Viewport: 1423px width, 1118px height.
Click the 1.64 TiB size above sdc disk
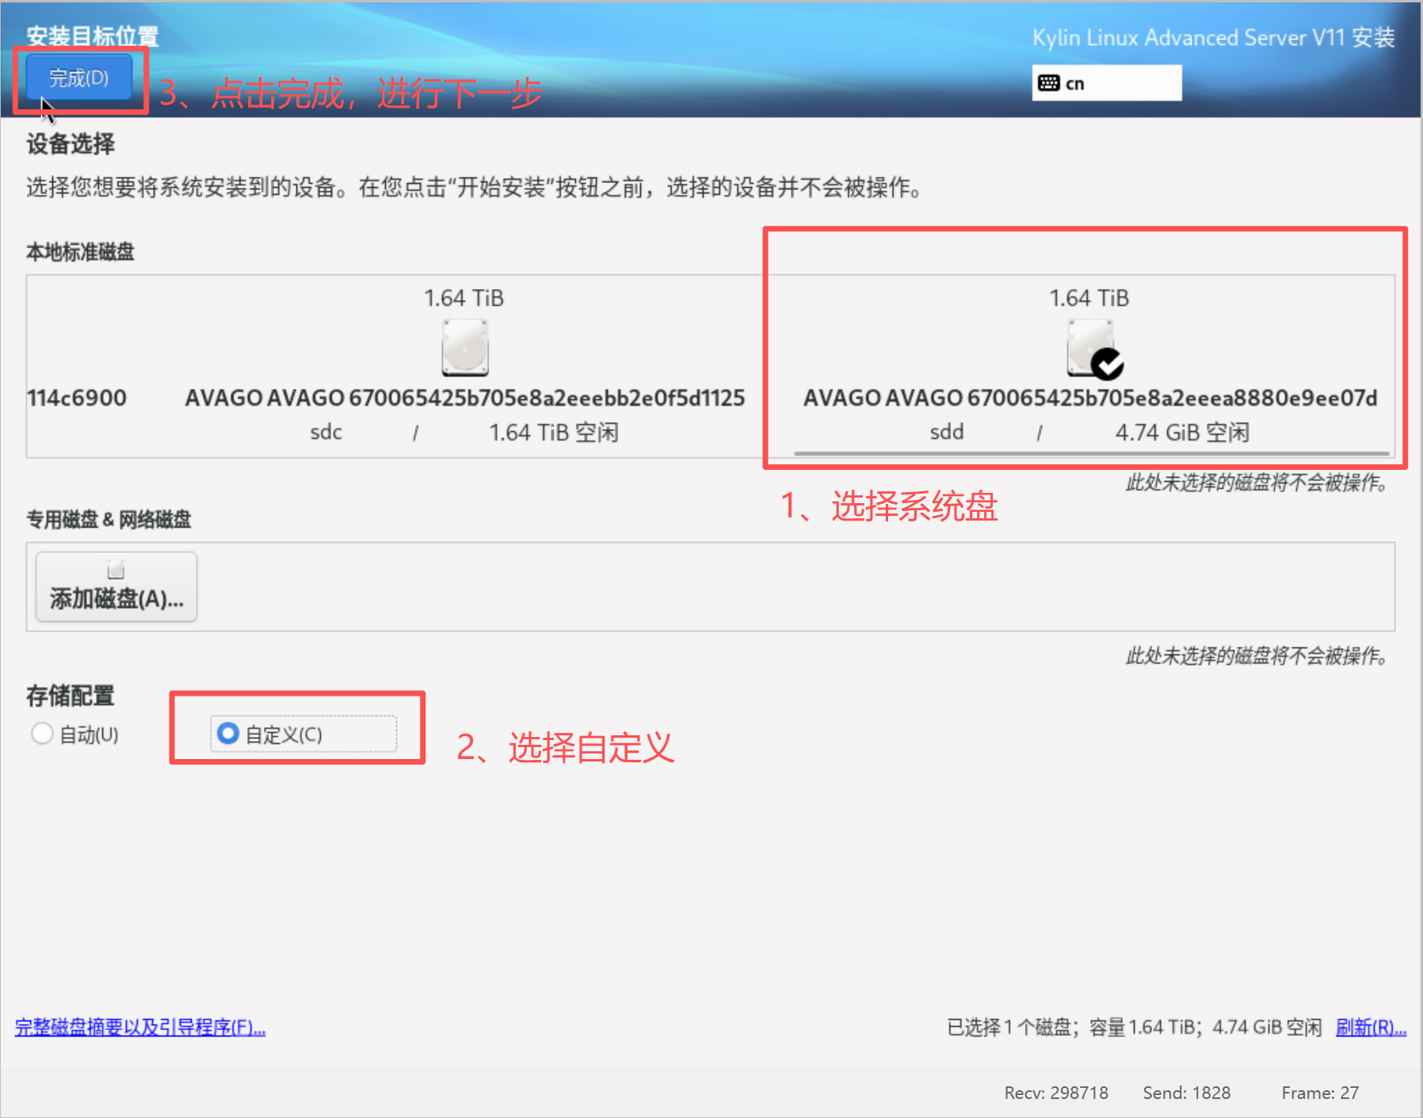click(x=464, y=299)
